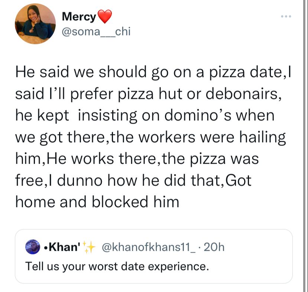Open the @khanofkhans11_ handle
This screenshot has height=292, width=308.
point(149,247)
